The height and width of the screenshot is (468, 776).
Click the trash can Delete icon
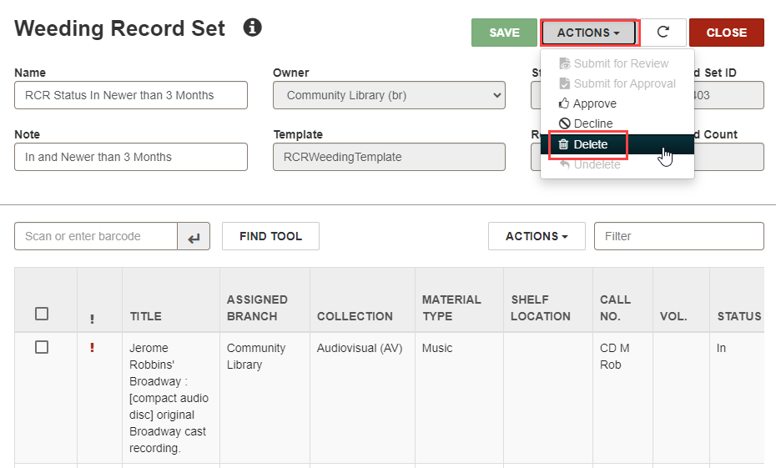(563, 144)
